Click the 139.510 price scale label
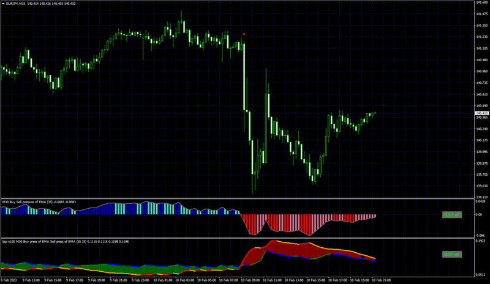 coord(481,197)
